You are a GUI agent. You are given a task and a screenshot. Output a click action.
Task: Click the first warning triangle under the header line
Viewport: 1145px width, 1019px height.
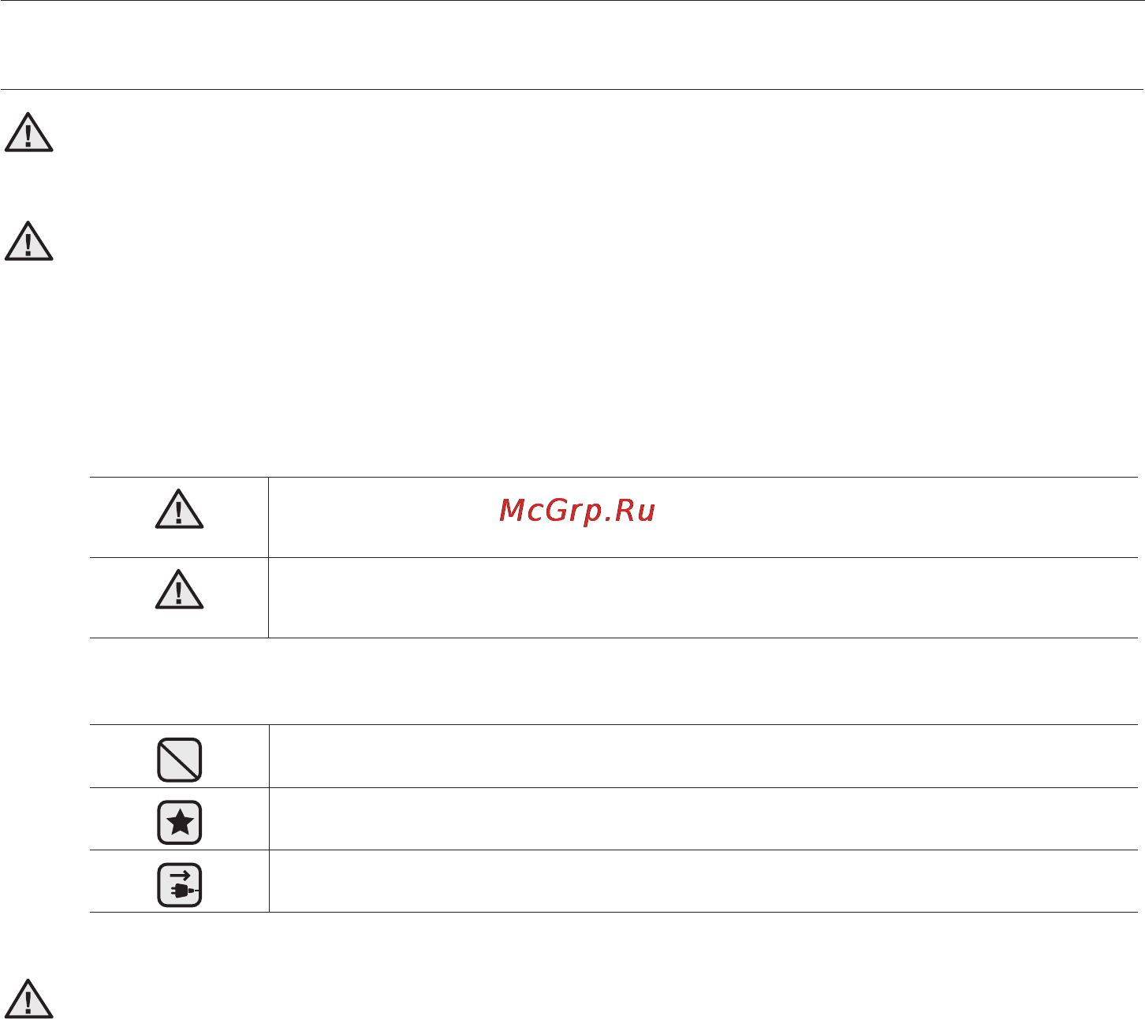[x=29, y=132]
